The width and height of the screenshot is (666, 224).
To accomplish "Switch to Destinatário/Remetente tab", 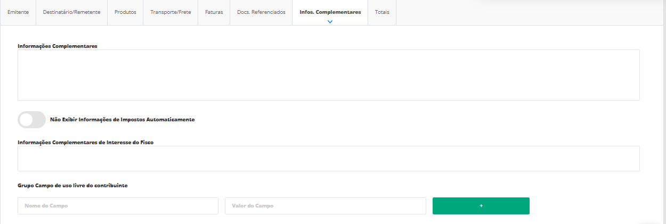I will pos(71,12).
